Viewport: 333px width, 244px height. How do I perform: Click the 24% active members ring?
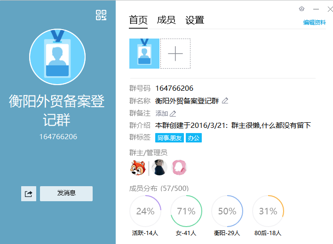click(145, 211)
